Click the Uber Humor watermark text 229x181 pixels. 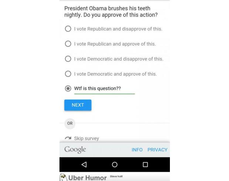click(87, 178)
